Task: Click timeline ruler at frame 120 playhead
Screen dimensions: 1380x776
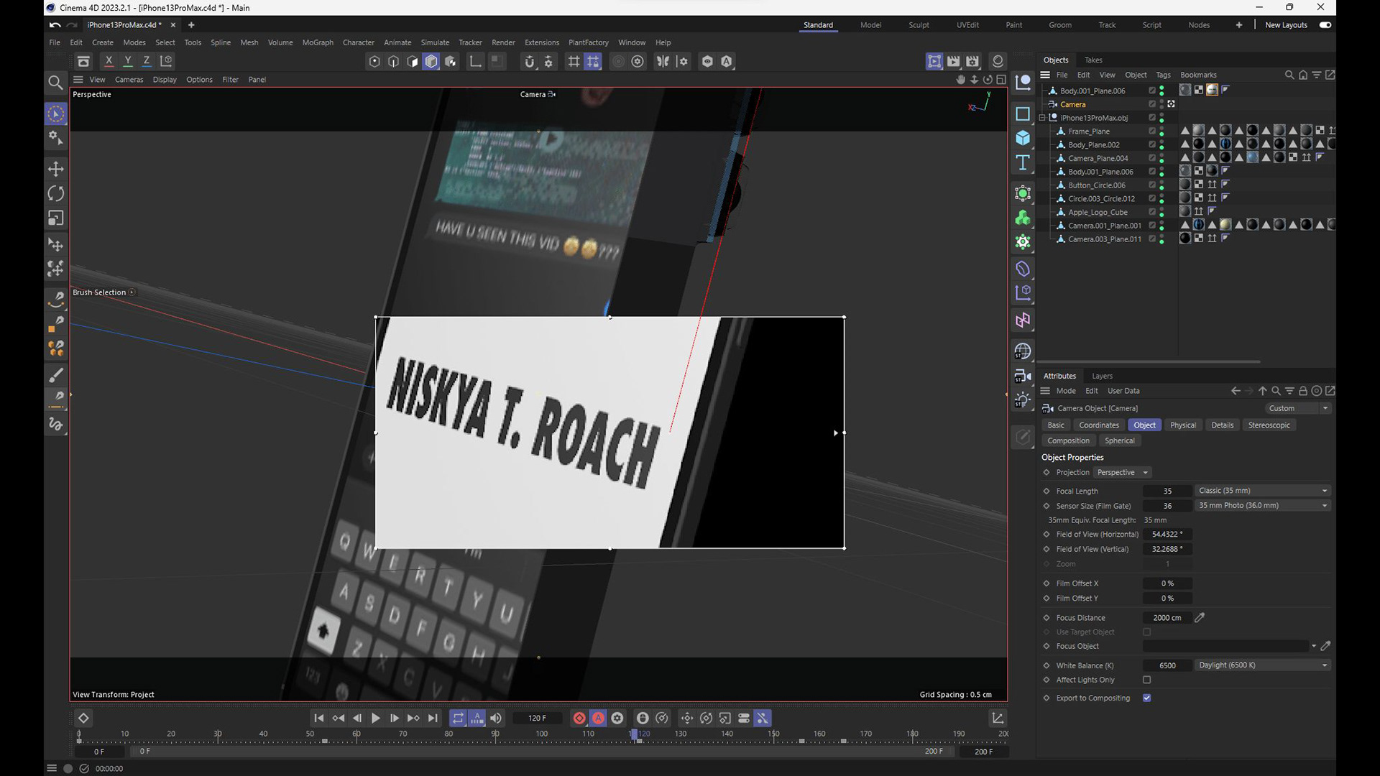Action: coord(634,734)
